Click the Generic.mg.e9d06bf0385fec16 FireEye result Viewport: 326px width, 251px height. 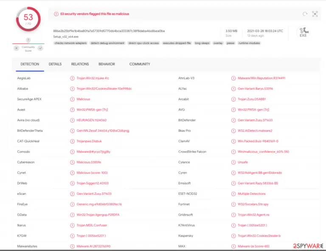(x=99, y=204)
